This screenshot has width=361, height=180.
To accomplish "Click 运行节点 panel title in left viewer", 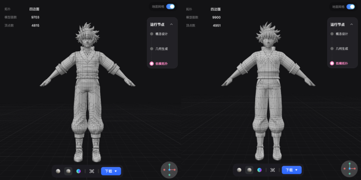I will tap(157, 25).
